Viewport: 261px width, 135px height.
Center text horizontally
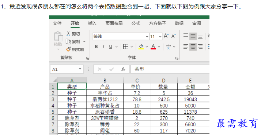tap(193, 47)
